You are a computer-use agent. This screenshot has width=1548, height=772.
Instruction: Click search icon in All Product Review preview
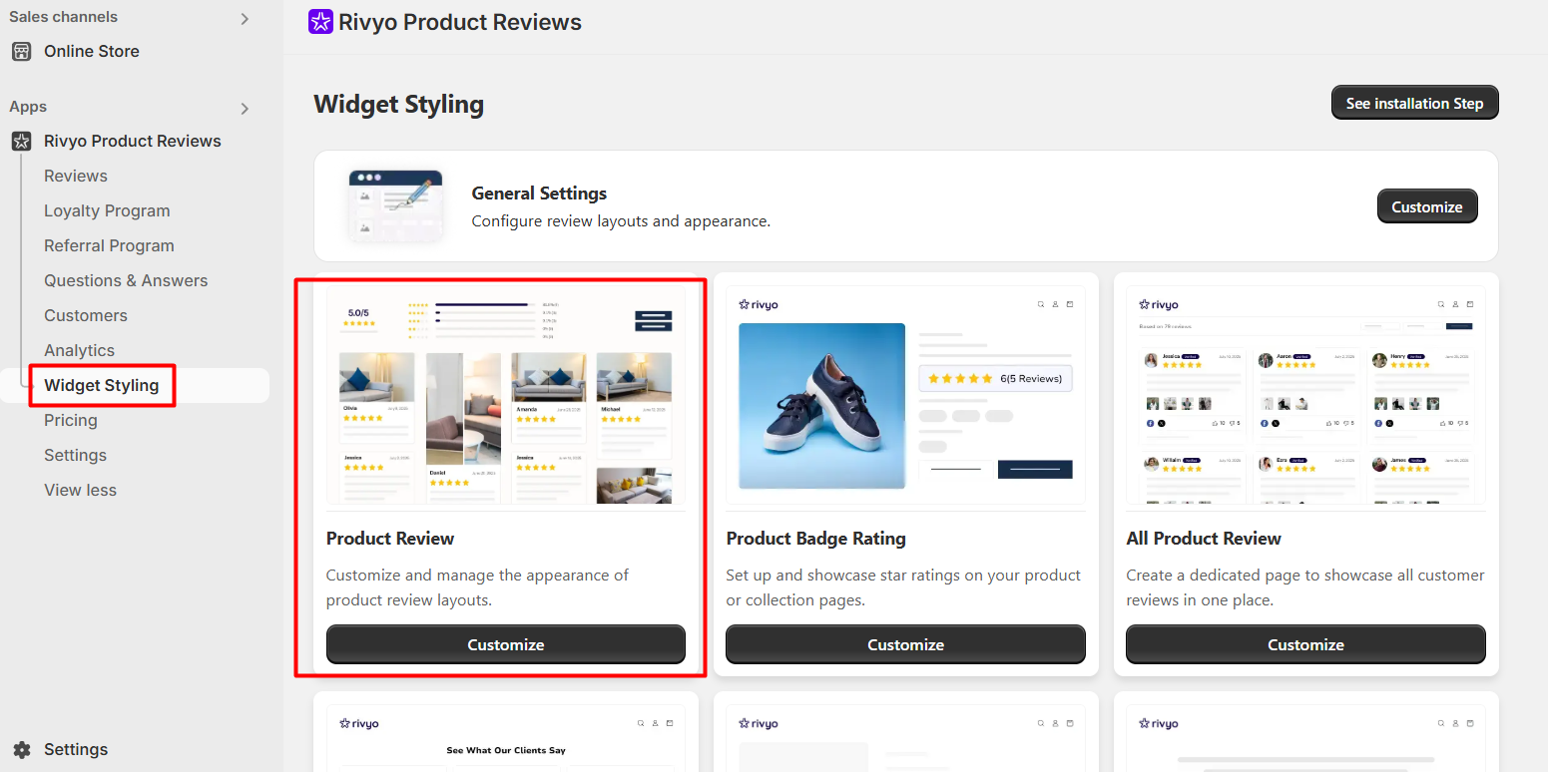[1440, 304]
